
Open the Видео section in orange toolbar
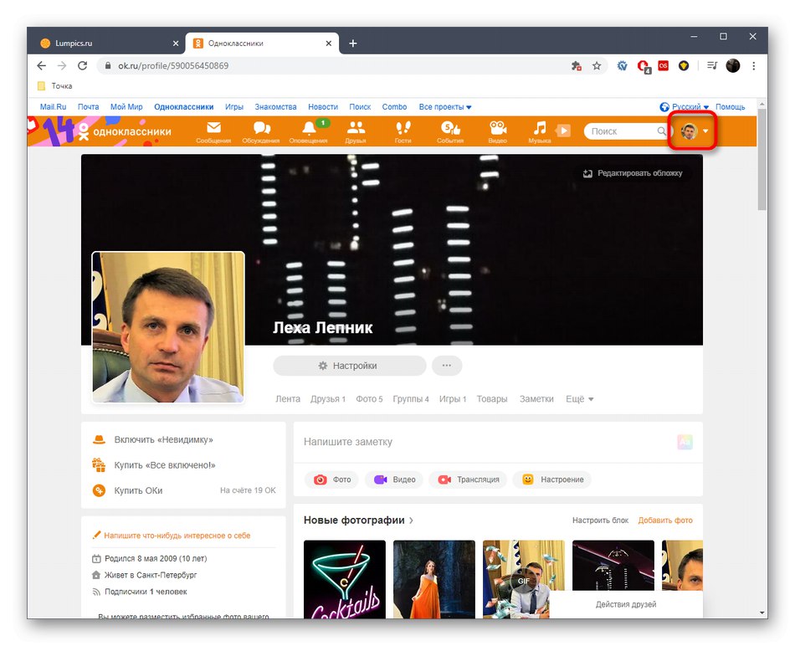point(498,131)
